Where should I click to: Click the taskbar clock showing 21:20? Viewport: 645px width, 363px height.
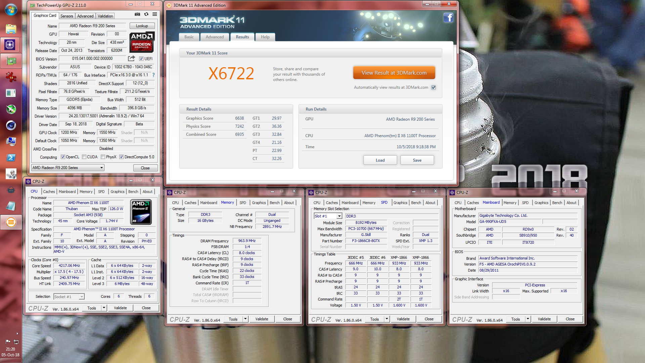pyautogui.click(x=10, y=349)
